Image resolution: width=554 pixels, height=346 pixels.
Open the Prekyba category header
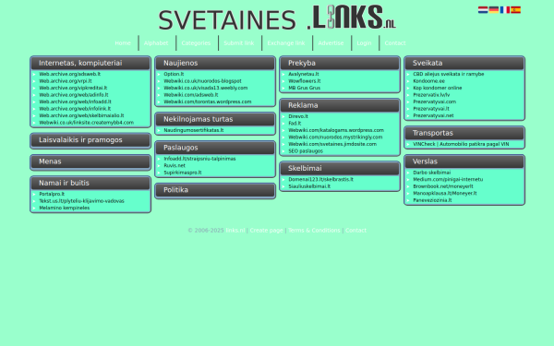point(340,63)
